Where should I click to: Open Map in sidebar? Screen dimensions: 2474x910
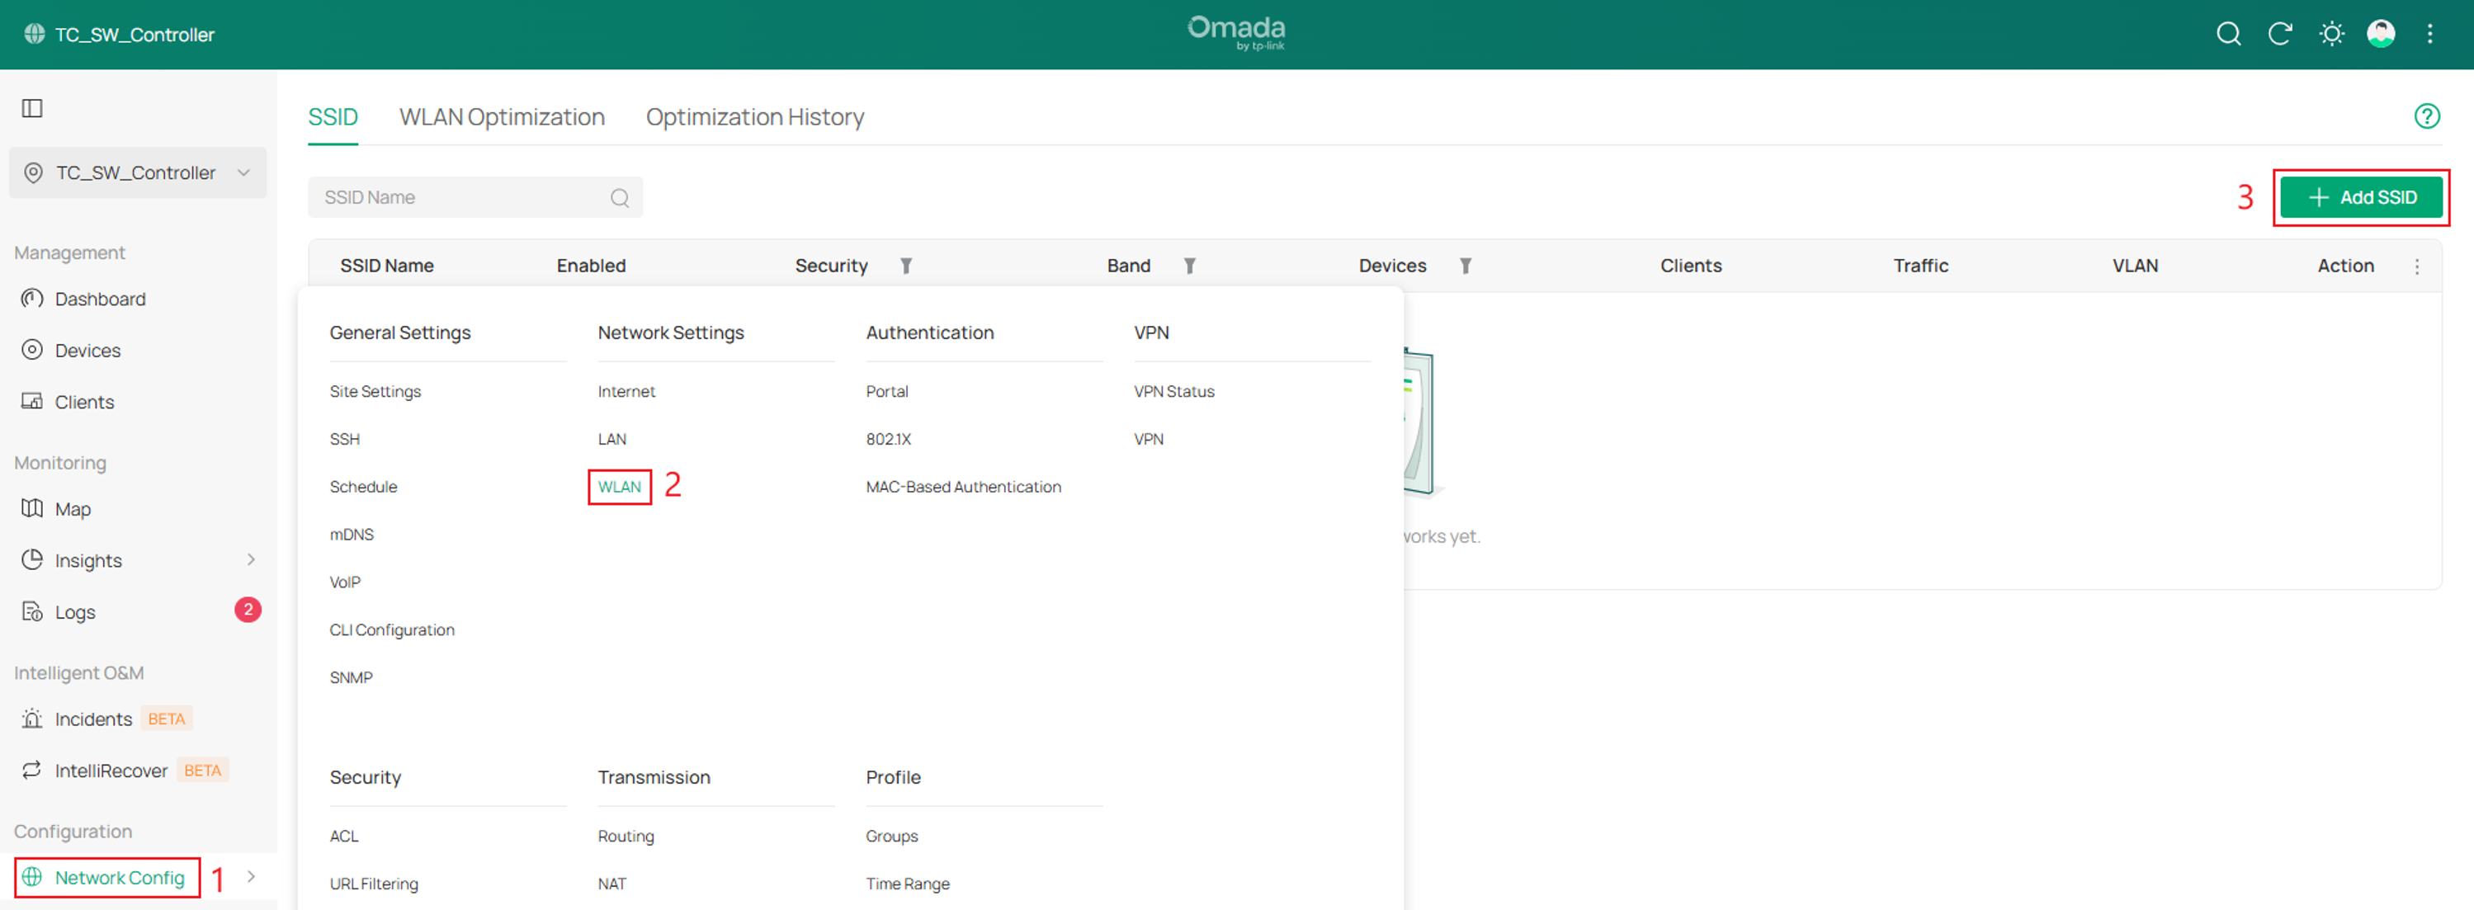coord(73,509)
